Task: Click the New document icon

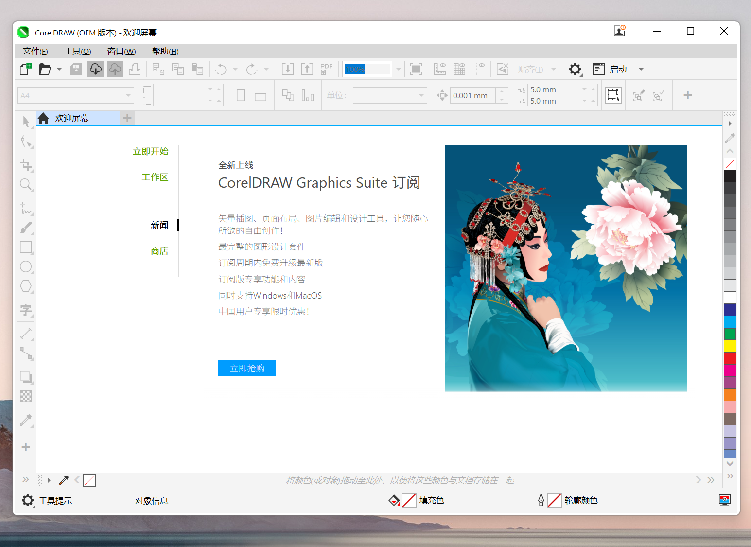Action: tap(25, 69)
